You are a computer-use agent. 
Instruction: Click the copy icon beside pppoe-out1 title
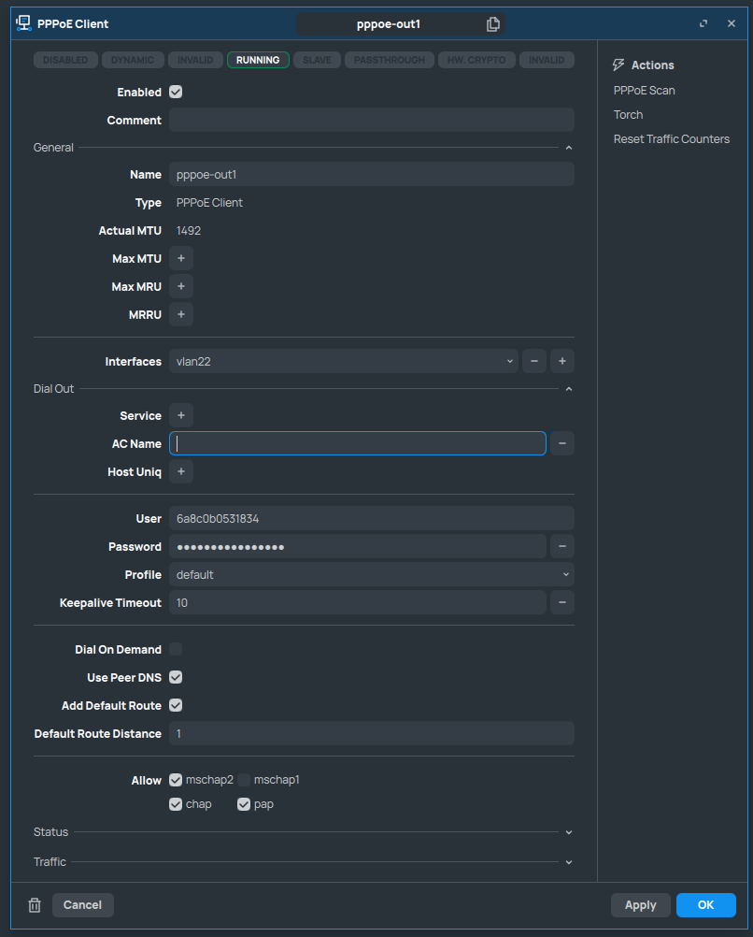492,24
